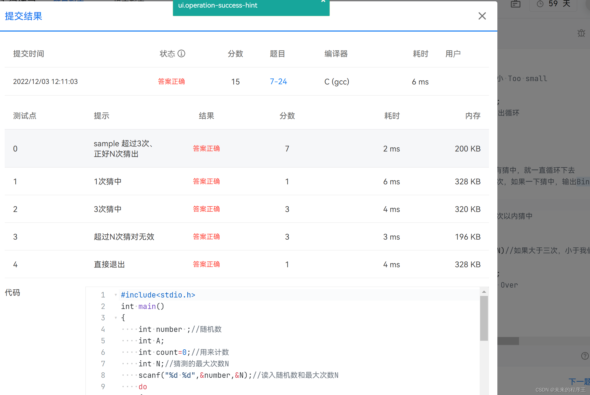Click the bug report icon on the right panel
590x395 pixels.
(581, 33)
